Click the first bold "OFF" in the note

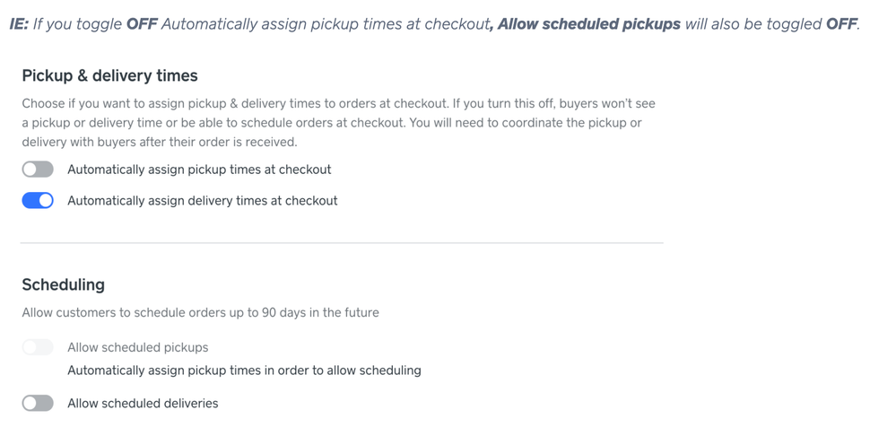142,24
